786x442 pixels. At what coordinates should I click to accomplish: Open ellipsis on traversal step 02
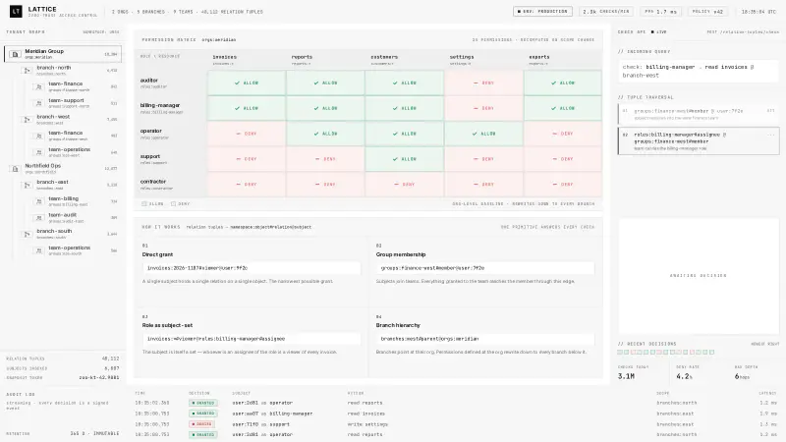tap(770, 135)
